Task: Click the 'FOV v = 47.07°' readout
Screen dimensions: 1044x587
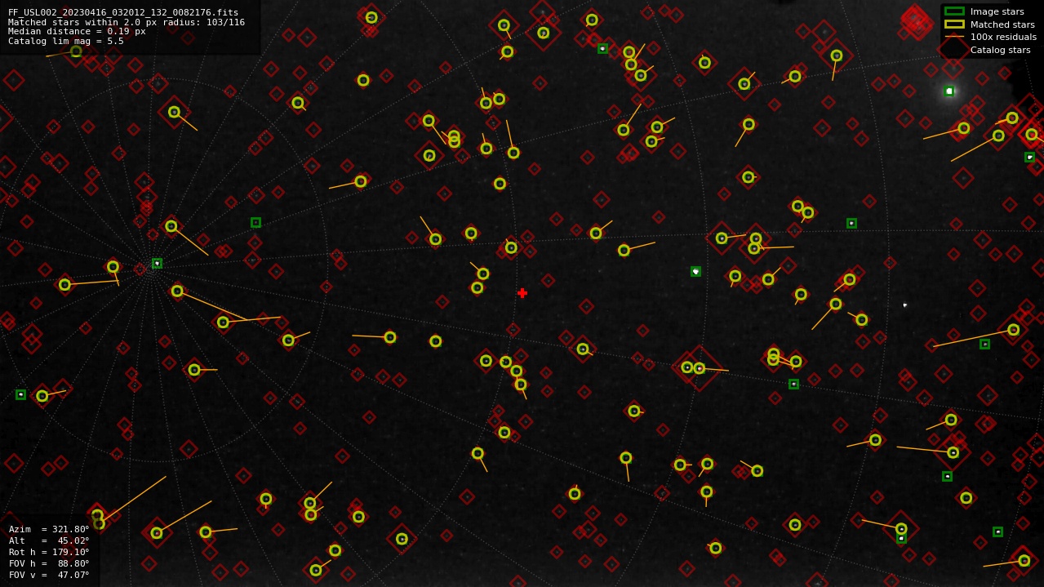Action: click(x=49, y=575)
